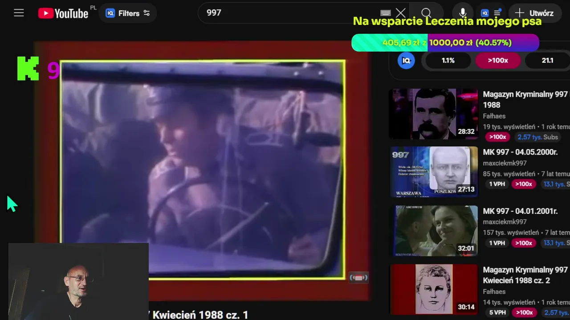The height and width of the screenshot is (320, 570).
Task: Open maxciekmk997 channel under 04.01.2001r. video
Action: 505,222
